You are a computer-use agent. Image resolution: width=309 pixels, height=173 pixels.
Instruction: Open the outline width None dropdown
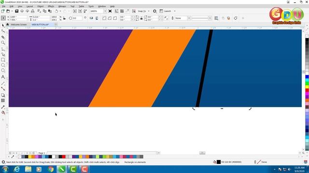(189, 18)
